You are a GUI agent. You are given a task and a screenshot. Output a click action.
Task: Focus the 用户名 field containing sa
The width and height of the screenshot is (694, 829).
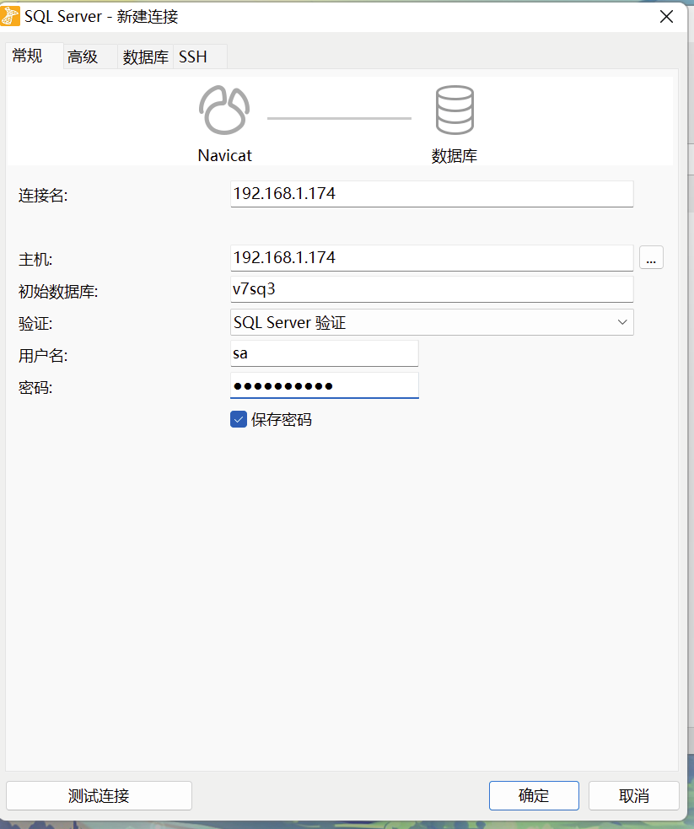pyautogui.click(x=325, y=353)
